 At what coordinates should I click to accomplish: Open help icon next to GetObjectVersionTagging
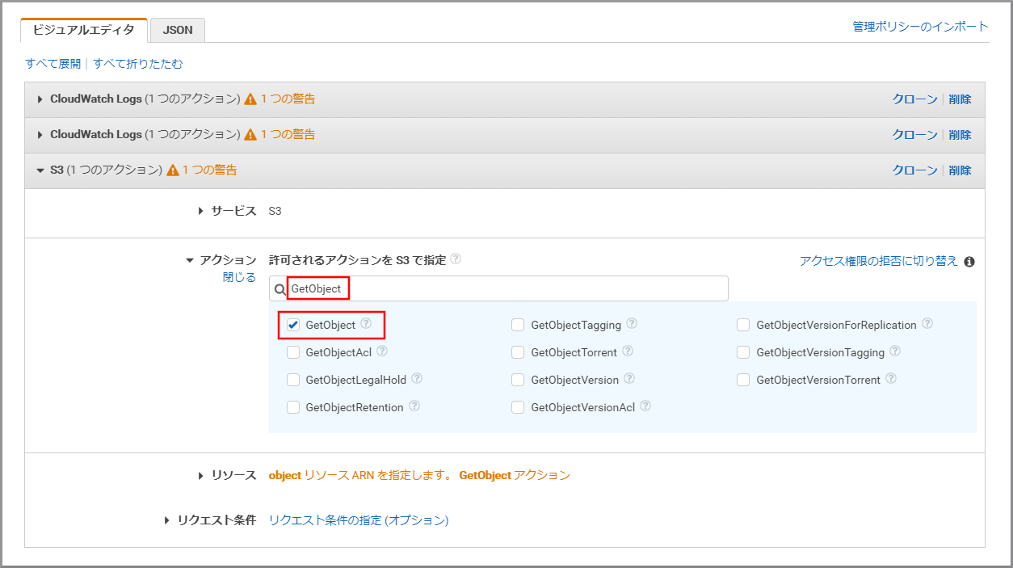[x=895, y=351]
